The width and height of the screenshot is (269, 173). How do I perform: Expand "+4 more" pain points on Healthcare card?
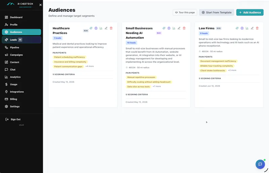[89, 66]
